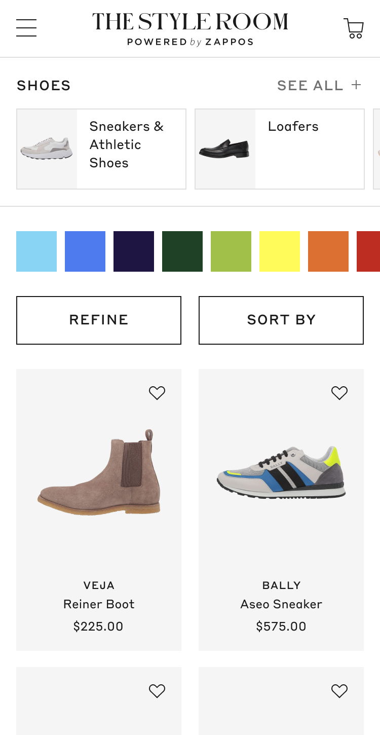Filter by orange color swatch
Viewport: 380px width, 735px height.
[x=328, y=251]
